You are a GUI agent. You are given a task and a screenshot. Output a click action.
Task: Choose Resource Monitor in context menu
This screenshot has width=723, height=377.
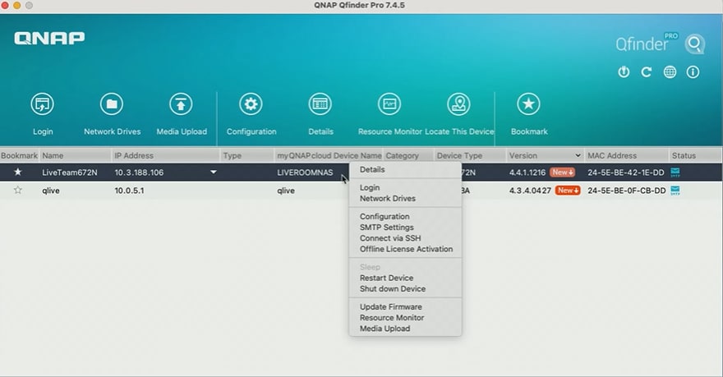[x=392, y=318]
